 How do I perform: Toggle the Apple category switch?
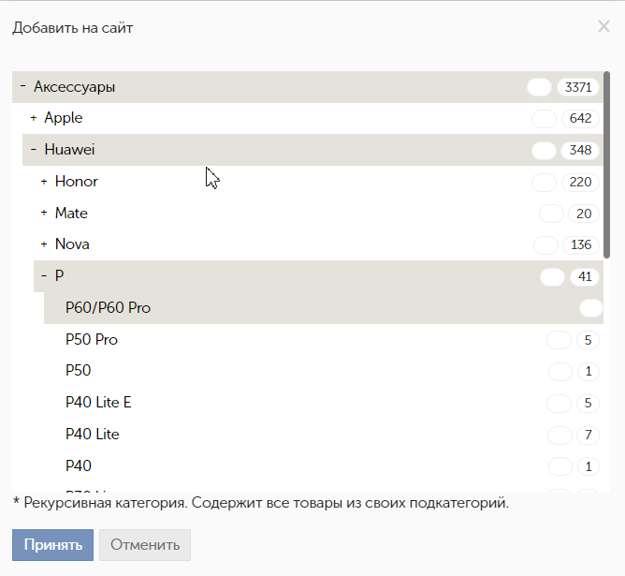[x=543, y=118]
